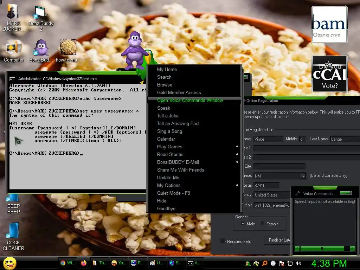
Task: Expand the Read Stories submenu arrow
Action: [x=237, y=154]
